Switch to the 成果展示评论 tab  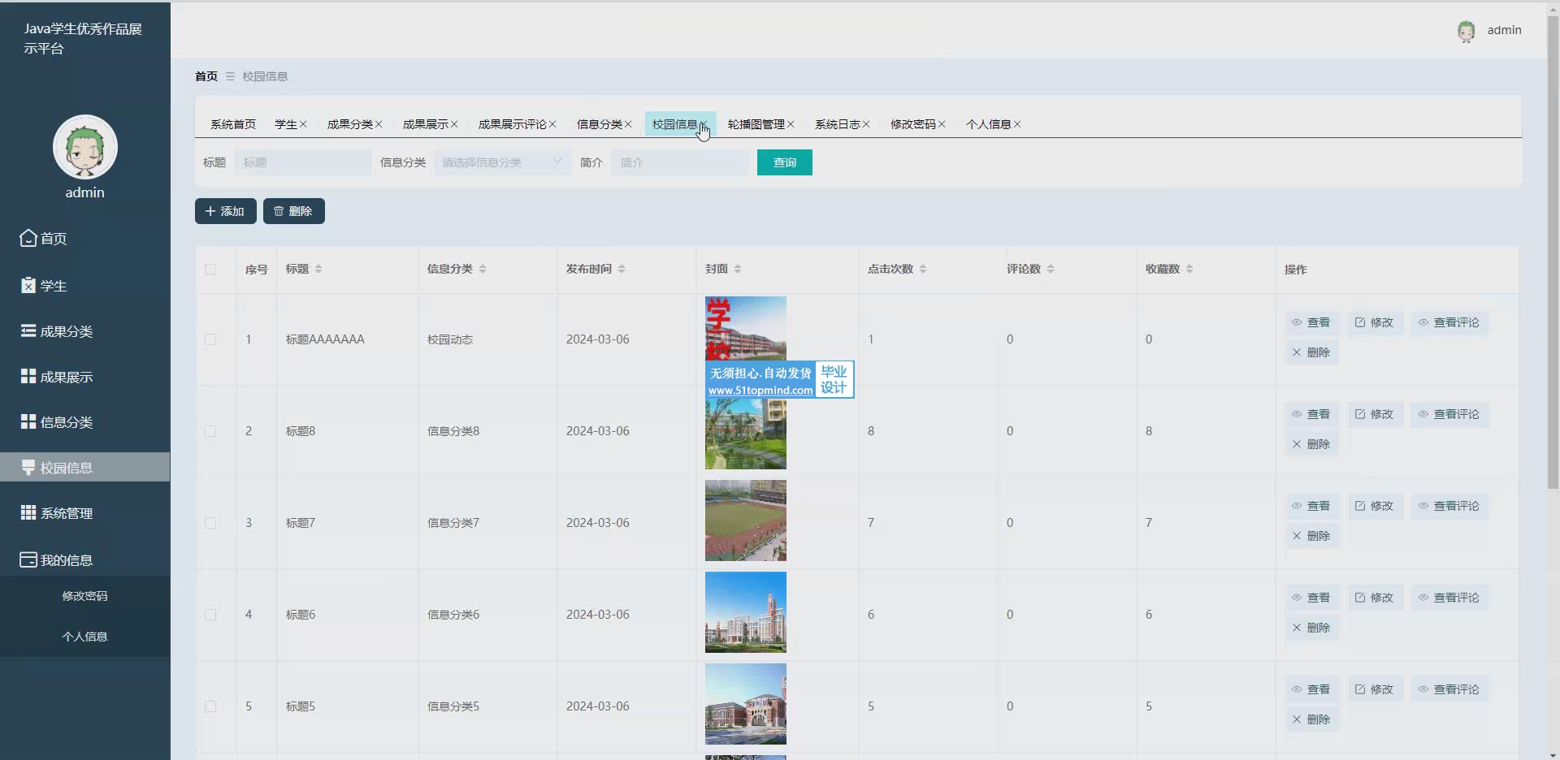[x=512, y=124]
